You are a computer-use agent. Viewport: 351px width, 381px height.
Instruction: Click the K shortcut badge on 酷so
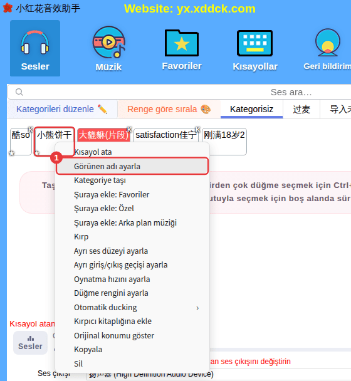[x=31, y=129]
